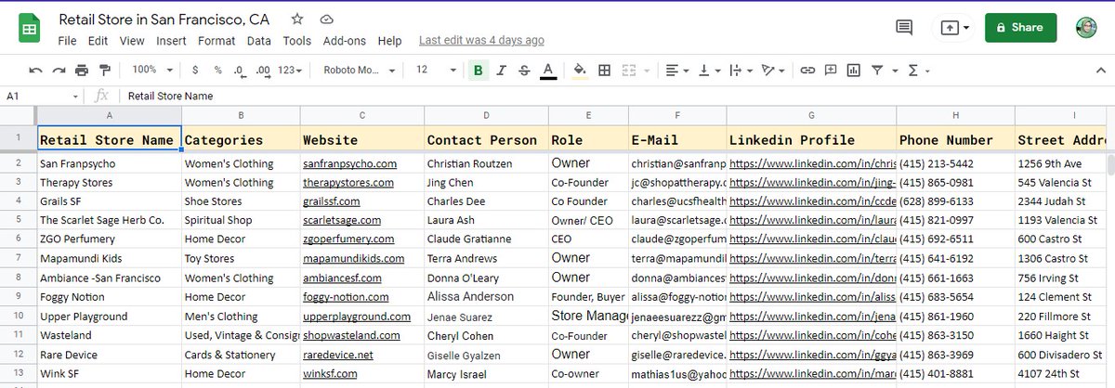Increase decimal places
1115x388 pixels.
tap(263, 70)
